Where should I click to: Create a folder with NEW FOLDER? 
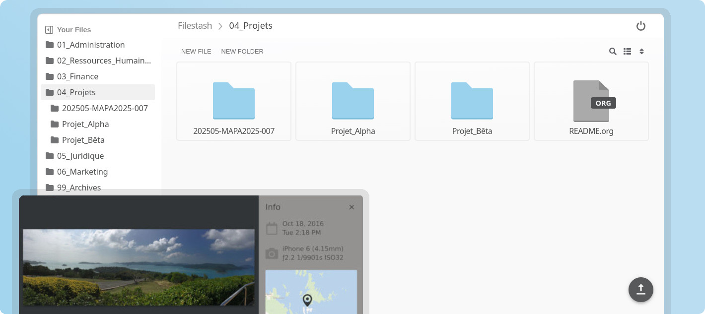click(242, 51)
